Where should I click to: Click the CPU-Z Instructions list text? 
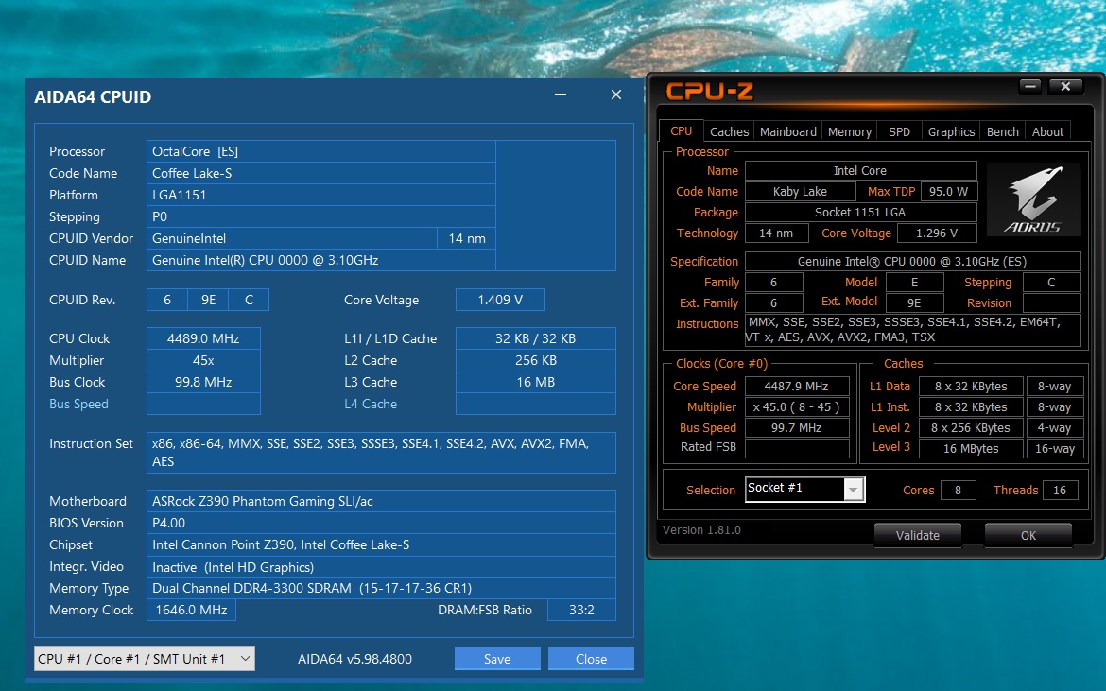point(912,330)
